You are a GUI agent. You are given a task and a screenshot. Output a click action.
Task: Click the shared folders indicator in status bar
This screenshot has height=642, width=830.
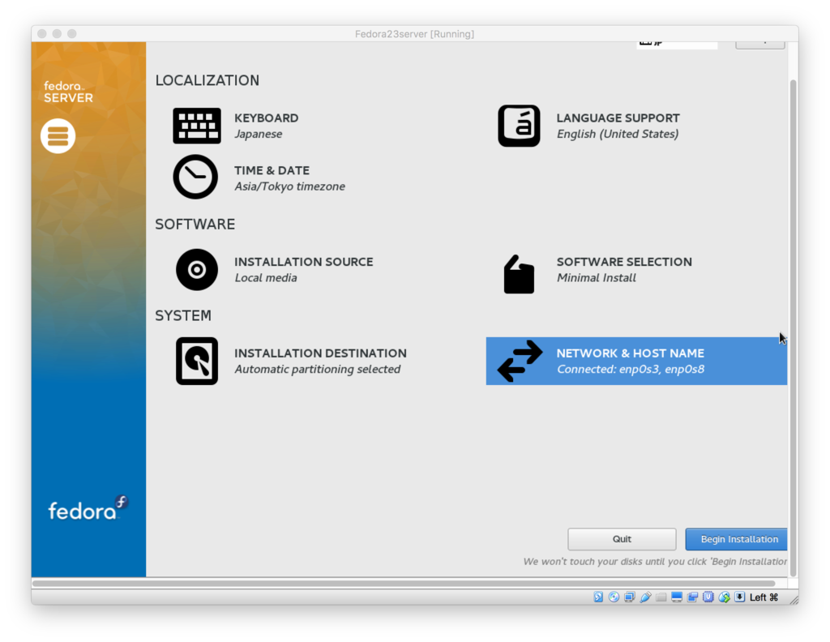tap(661, 597)
